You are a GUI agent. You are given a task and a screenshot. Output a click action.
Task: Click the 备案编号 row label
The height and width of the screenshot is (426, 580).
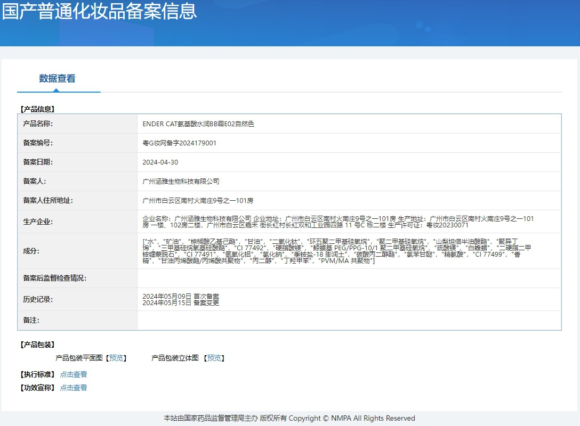38,143
